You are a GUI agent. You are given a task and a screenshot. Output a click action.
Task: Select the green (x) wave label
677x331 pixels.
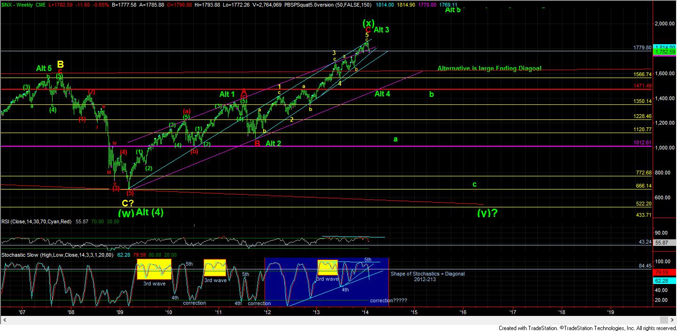[368, 23]
